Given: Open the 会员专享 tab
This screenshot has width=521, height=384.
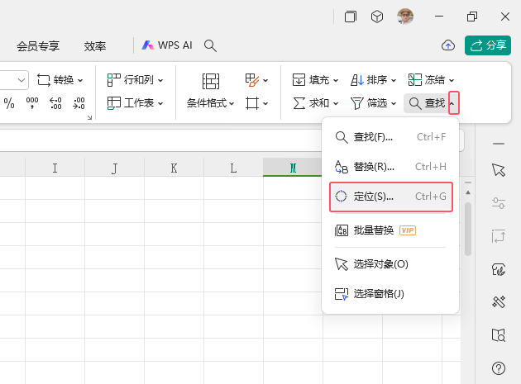Looking at the screenshot, I should 38,46.
